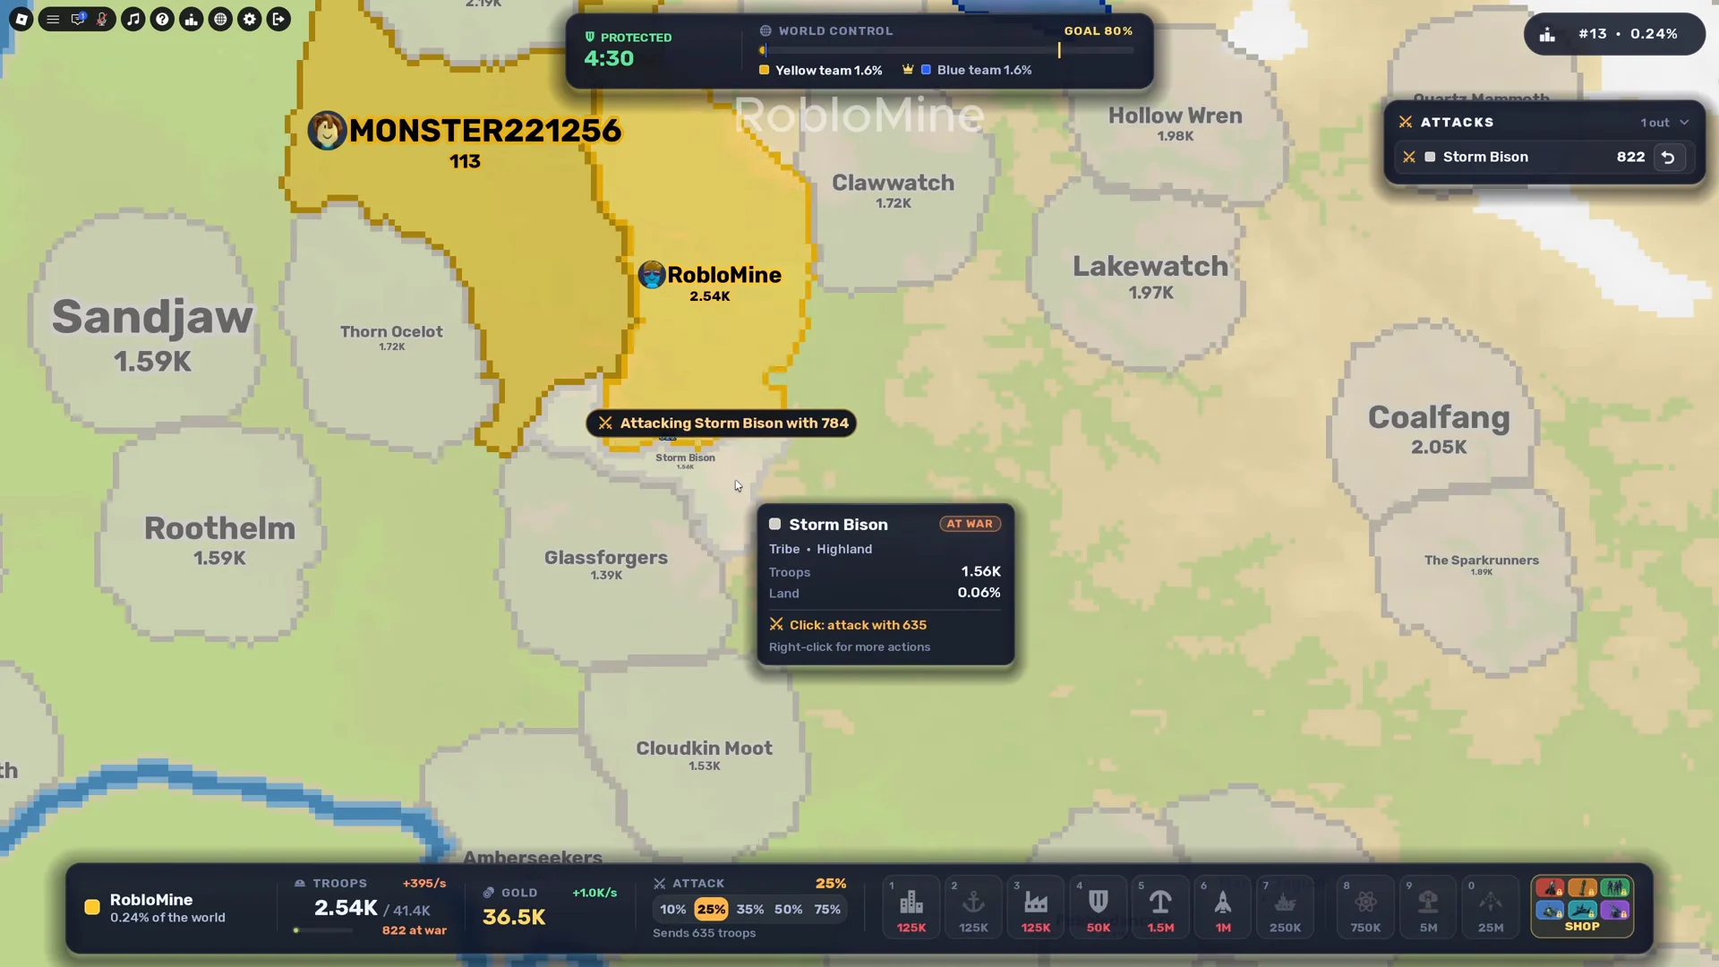This screenshot has width=1719, height=967.
Task: Collapse the Attacks panel chevron
Action: pos(1684,123)
